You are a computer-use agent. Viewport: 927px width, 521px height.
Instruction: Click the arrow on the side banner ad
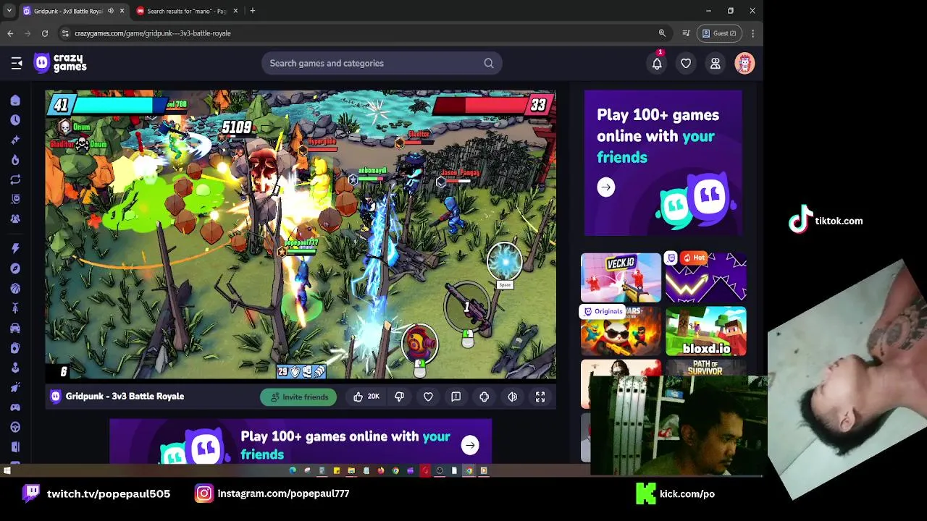click(606, 187)
